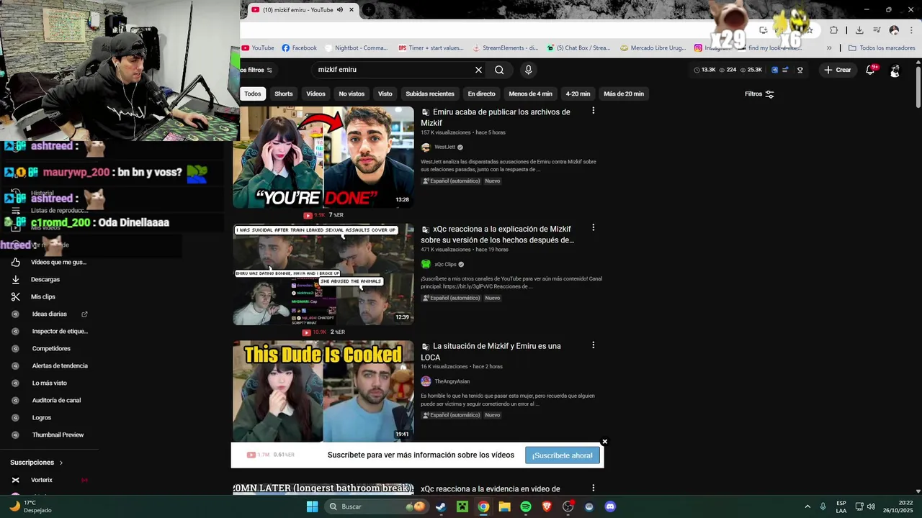Open La situación de Mizkif y Emiru title
This screenshot has height=518, width=922.
[491, 352]
